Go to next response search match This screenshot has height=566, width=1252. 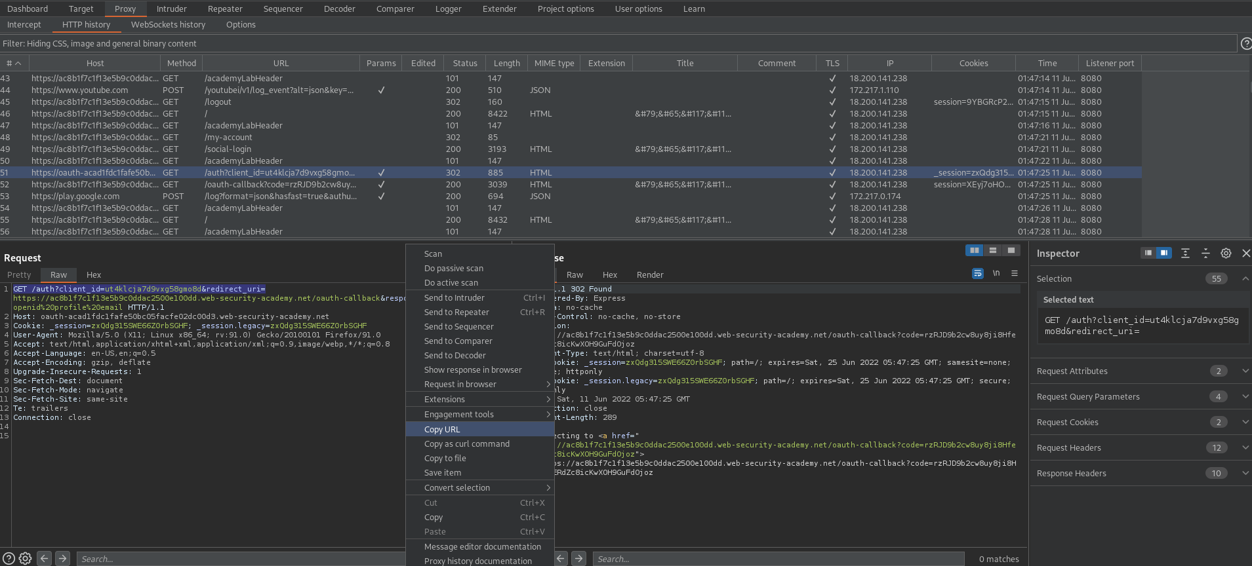[x=578, y=558]
